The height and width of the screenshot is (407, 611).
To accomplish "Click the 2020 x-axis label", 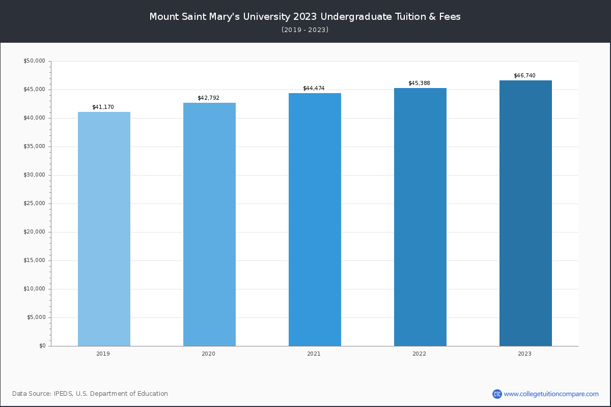I will pos(208,354).
